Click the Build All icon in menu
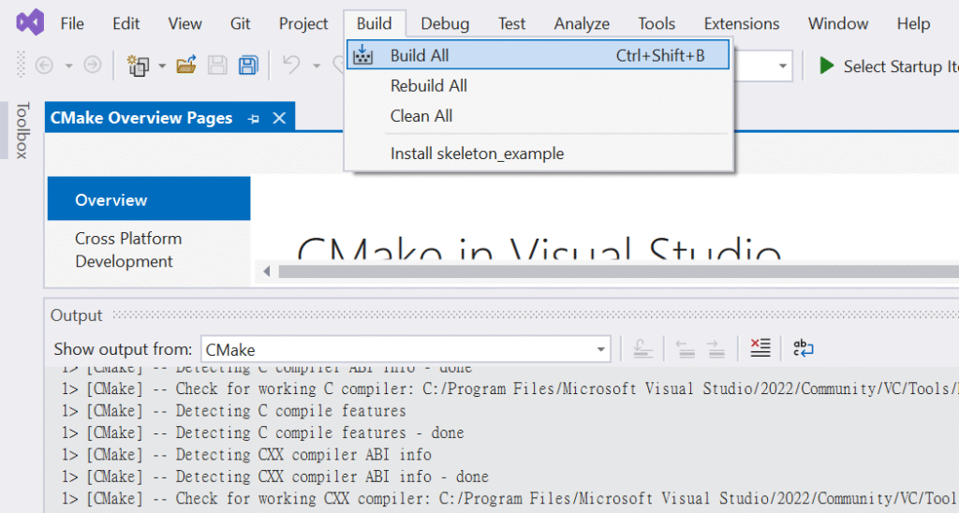The width and height of the screenshot is (959, 513). (362, 55)
